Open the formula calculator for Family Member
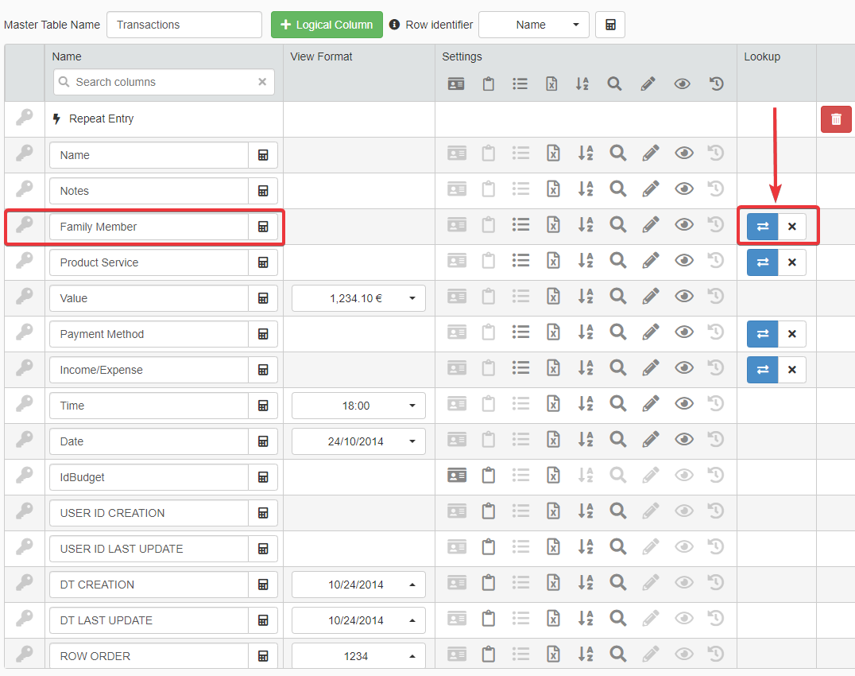 point(263,227)
